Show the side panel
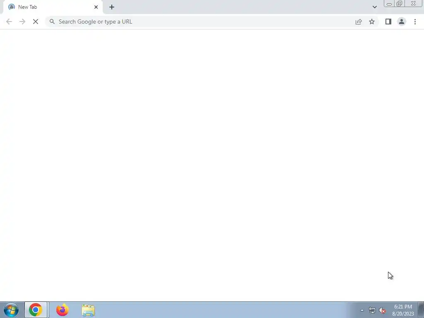This screenshot has height=318, width=424. tap(388, 22)
